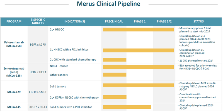Click the 2L+ HNSCC progress bar
This screenshot has width=223, height=112.
click(138, 30)
